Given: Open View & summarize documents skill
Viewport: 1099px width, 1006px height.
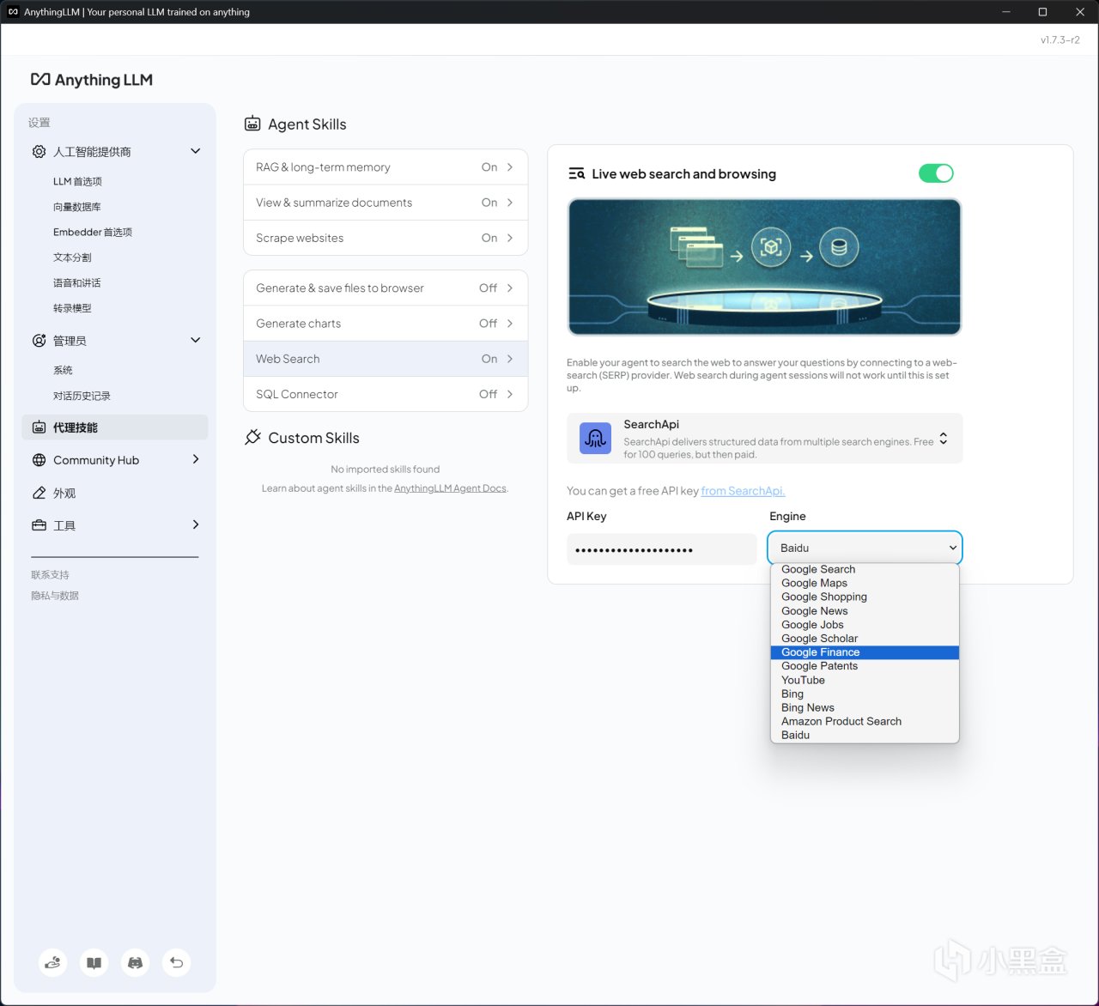Looking at the screenshot, I should point(386,203).
